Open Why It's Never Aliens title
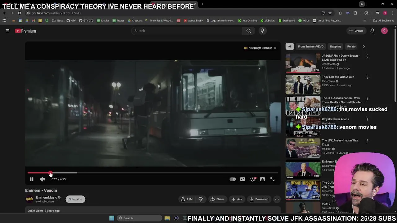Screen dimensions: 397x223 pyautogui.click(x=335, y=119)
